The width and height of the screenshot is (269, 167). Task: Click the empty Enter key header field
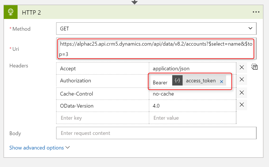click(103, 118)
